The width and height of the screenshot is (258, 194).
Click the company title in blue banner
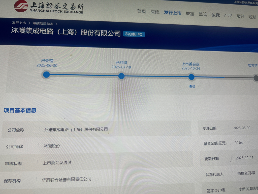pyautogui.click(x=66, y=32)
